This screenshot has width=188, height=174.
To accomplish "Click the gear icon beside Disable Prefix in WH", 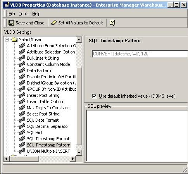I will point(22,77).
